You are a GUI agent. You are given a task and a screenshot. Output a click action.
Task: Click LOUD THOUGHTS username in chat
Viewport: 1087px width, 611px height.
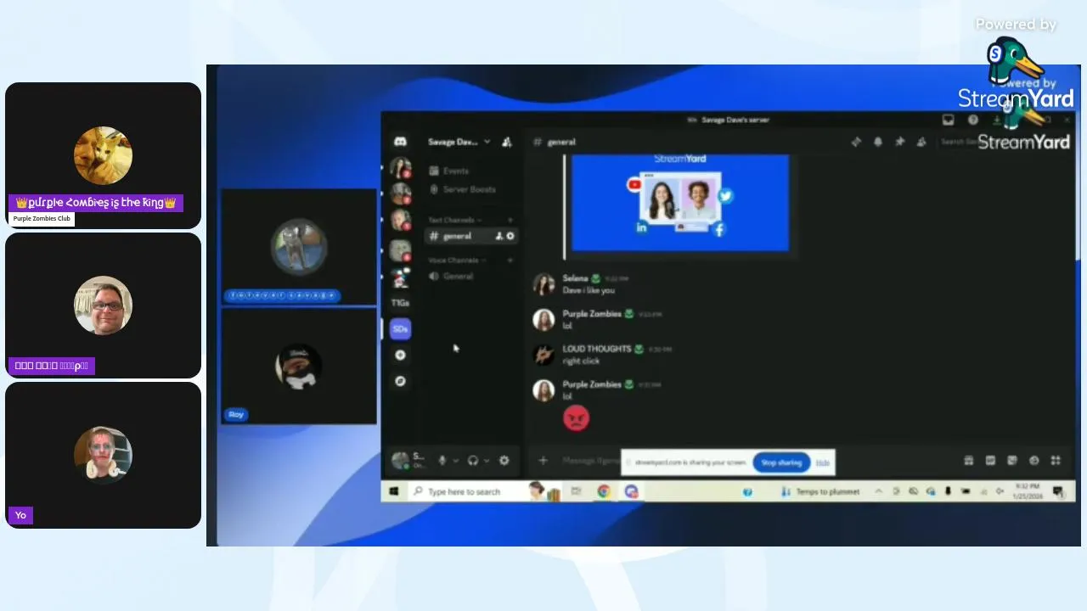click(x=596, y=349)
